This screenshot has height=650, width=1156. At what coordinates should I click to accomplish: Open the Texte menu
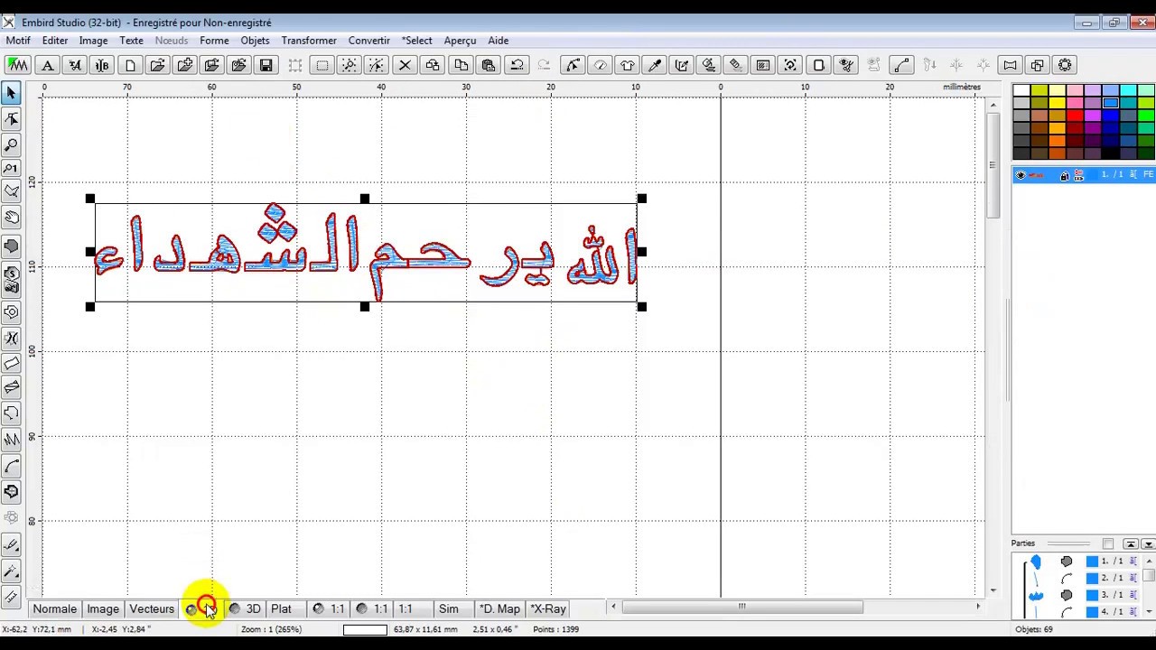pos(131,41)
